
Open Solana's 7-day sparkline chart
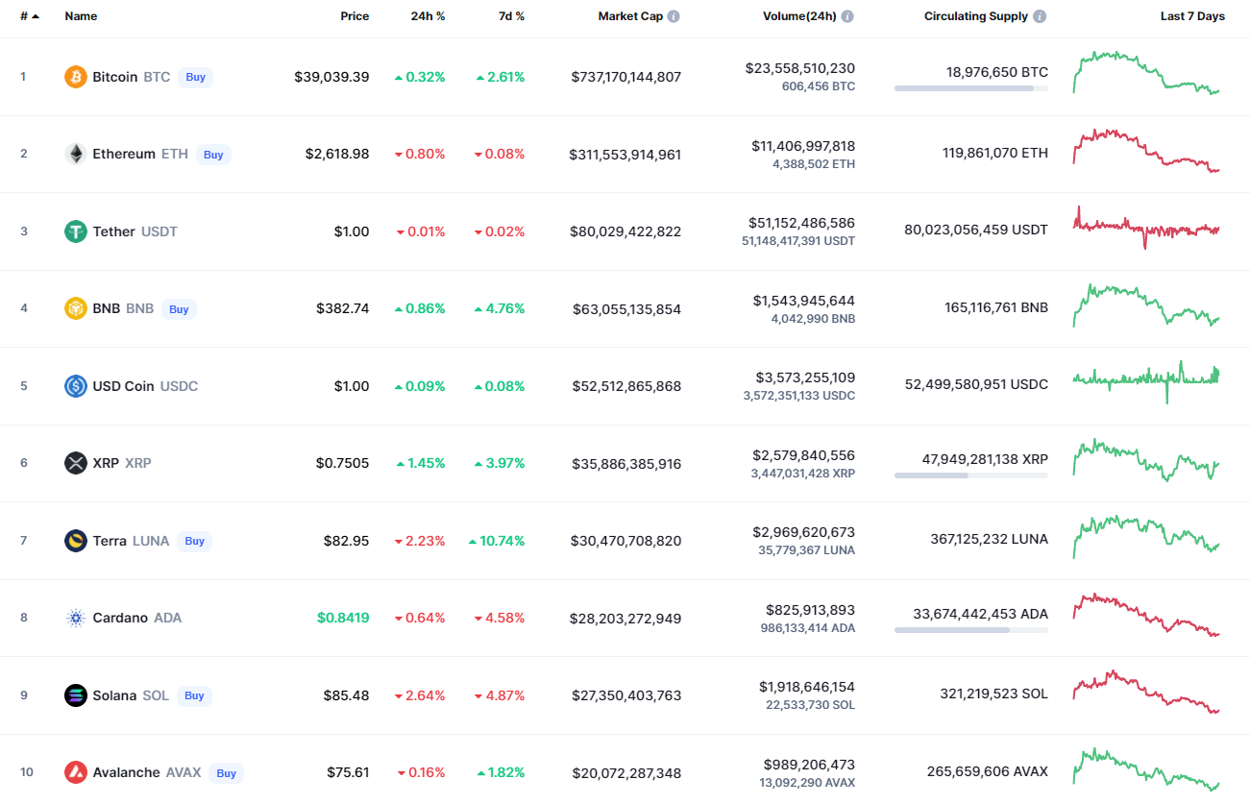coord(1146,693)
